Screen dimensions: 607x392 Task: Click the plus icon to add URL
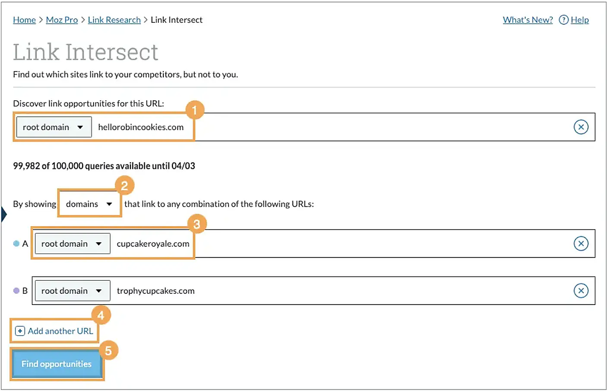20,331
